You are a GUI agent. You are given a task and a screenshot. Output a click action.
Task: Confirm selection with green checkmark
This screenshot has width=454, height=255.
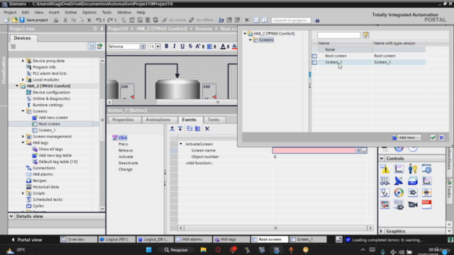(x=433, y=137)
